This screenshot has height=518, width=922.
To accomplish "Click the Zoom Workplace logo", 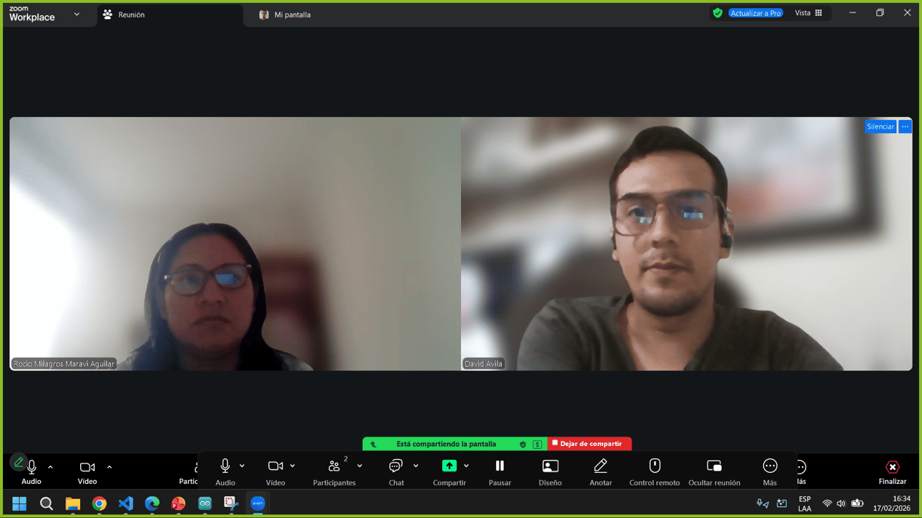I will pyautogui.click(x=31, y=13).
